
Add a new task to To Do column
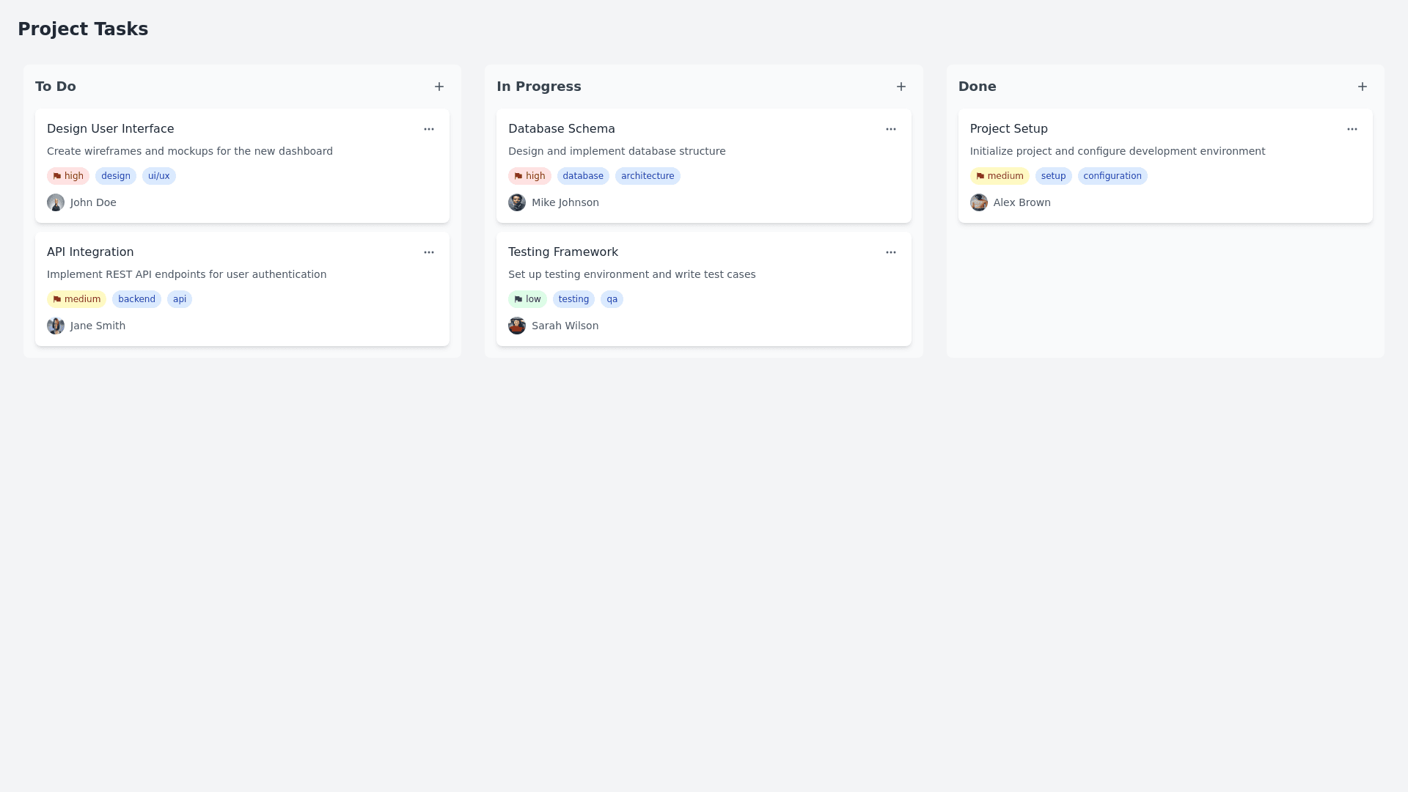[439, 87]
